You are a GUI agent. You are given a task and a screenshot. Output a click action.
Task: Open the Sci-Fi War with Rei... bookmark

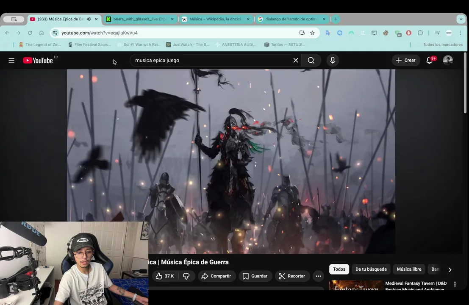pyautogui.click(x=139, y=44)
